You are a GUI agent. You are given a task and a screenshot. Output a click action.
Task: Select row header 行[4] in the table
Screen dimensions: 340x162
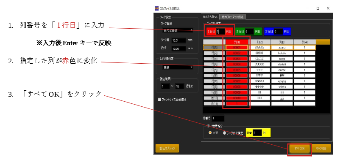pyautogui.click(x=214, y=64)
